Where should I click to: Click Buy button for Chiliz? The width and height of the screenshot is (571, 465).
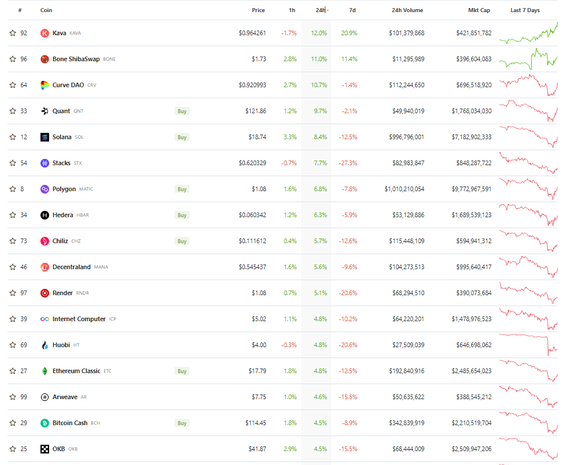(182, 241)
